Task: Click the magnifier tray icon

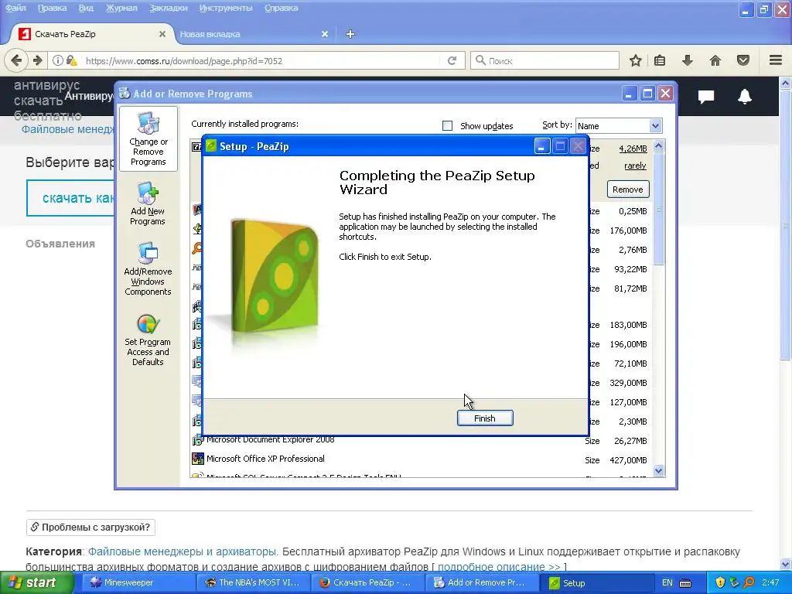Action: 749,583
